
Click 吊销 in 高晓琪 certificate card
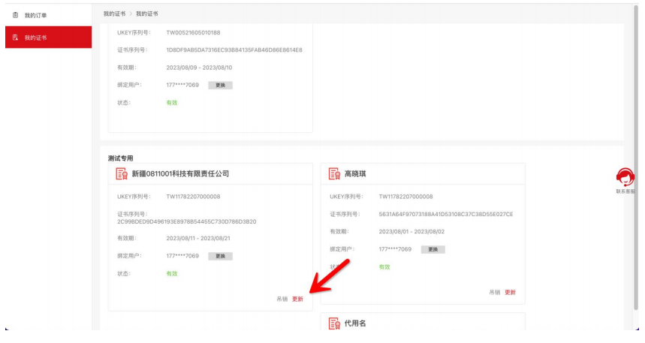(x=494, y=292)
